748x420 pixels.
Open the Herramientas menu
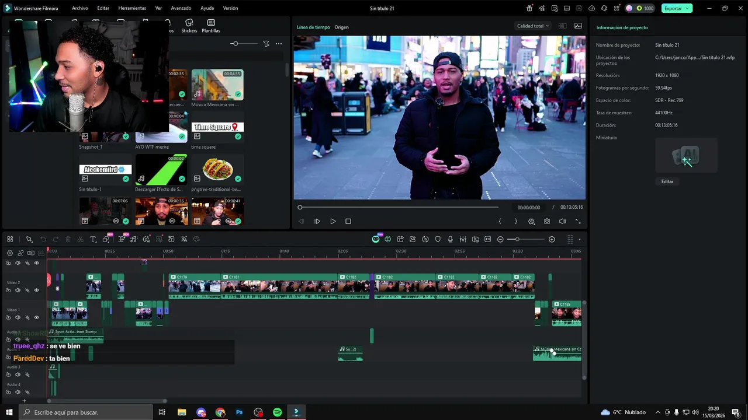click(x=132, y=8)
